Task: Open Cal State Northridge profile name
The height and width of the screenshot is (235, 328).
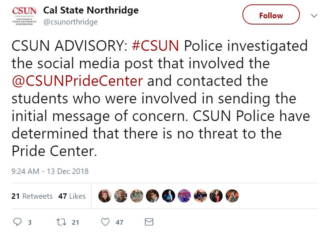Action: [91, 10]
